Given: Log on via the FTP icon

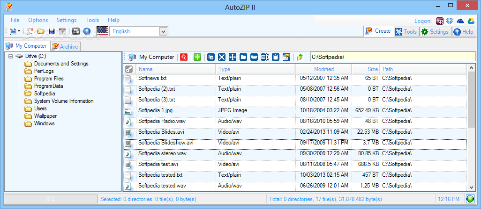Looking at the screenshot, I should (440, 21).
